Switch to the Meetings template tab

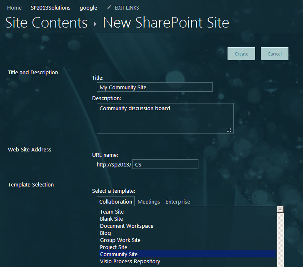(149, 202)
